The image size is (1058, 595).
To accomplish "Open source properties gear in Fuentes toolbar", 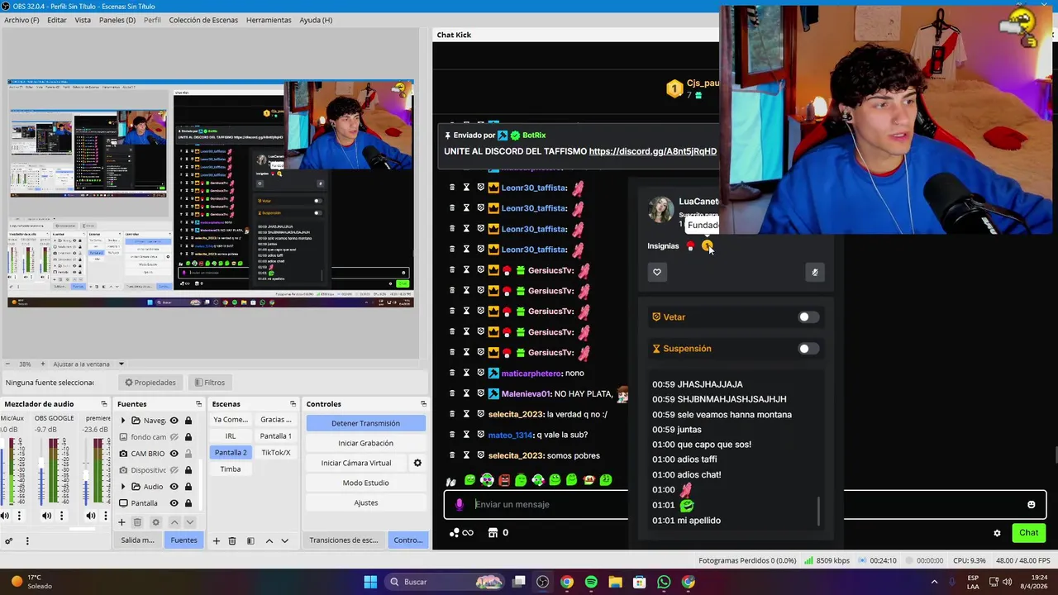I will pyautogui.click(x=155, y=522).
